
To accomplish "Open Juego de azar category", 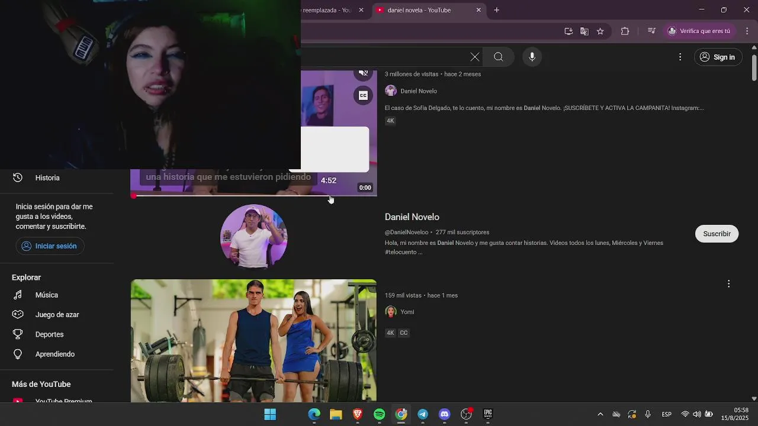I will pos(56,315).
